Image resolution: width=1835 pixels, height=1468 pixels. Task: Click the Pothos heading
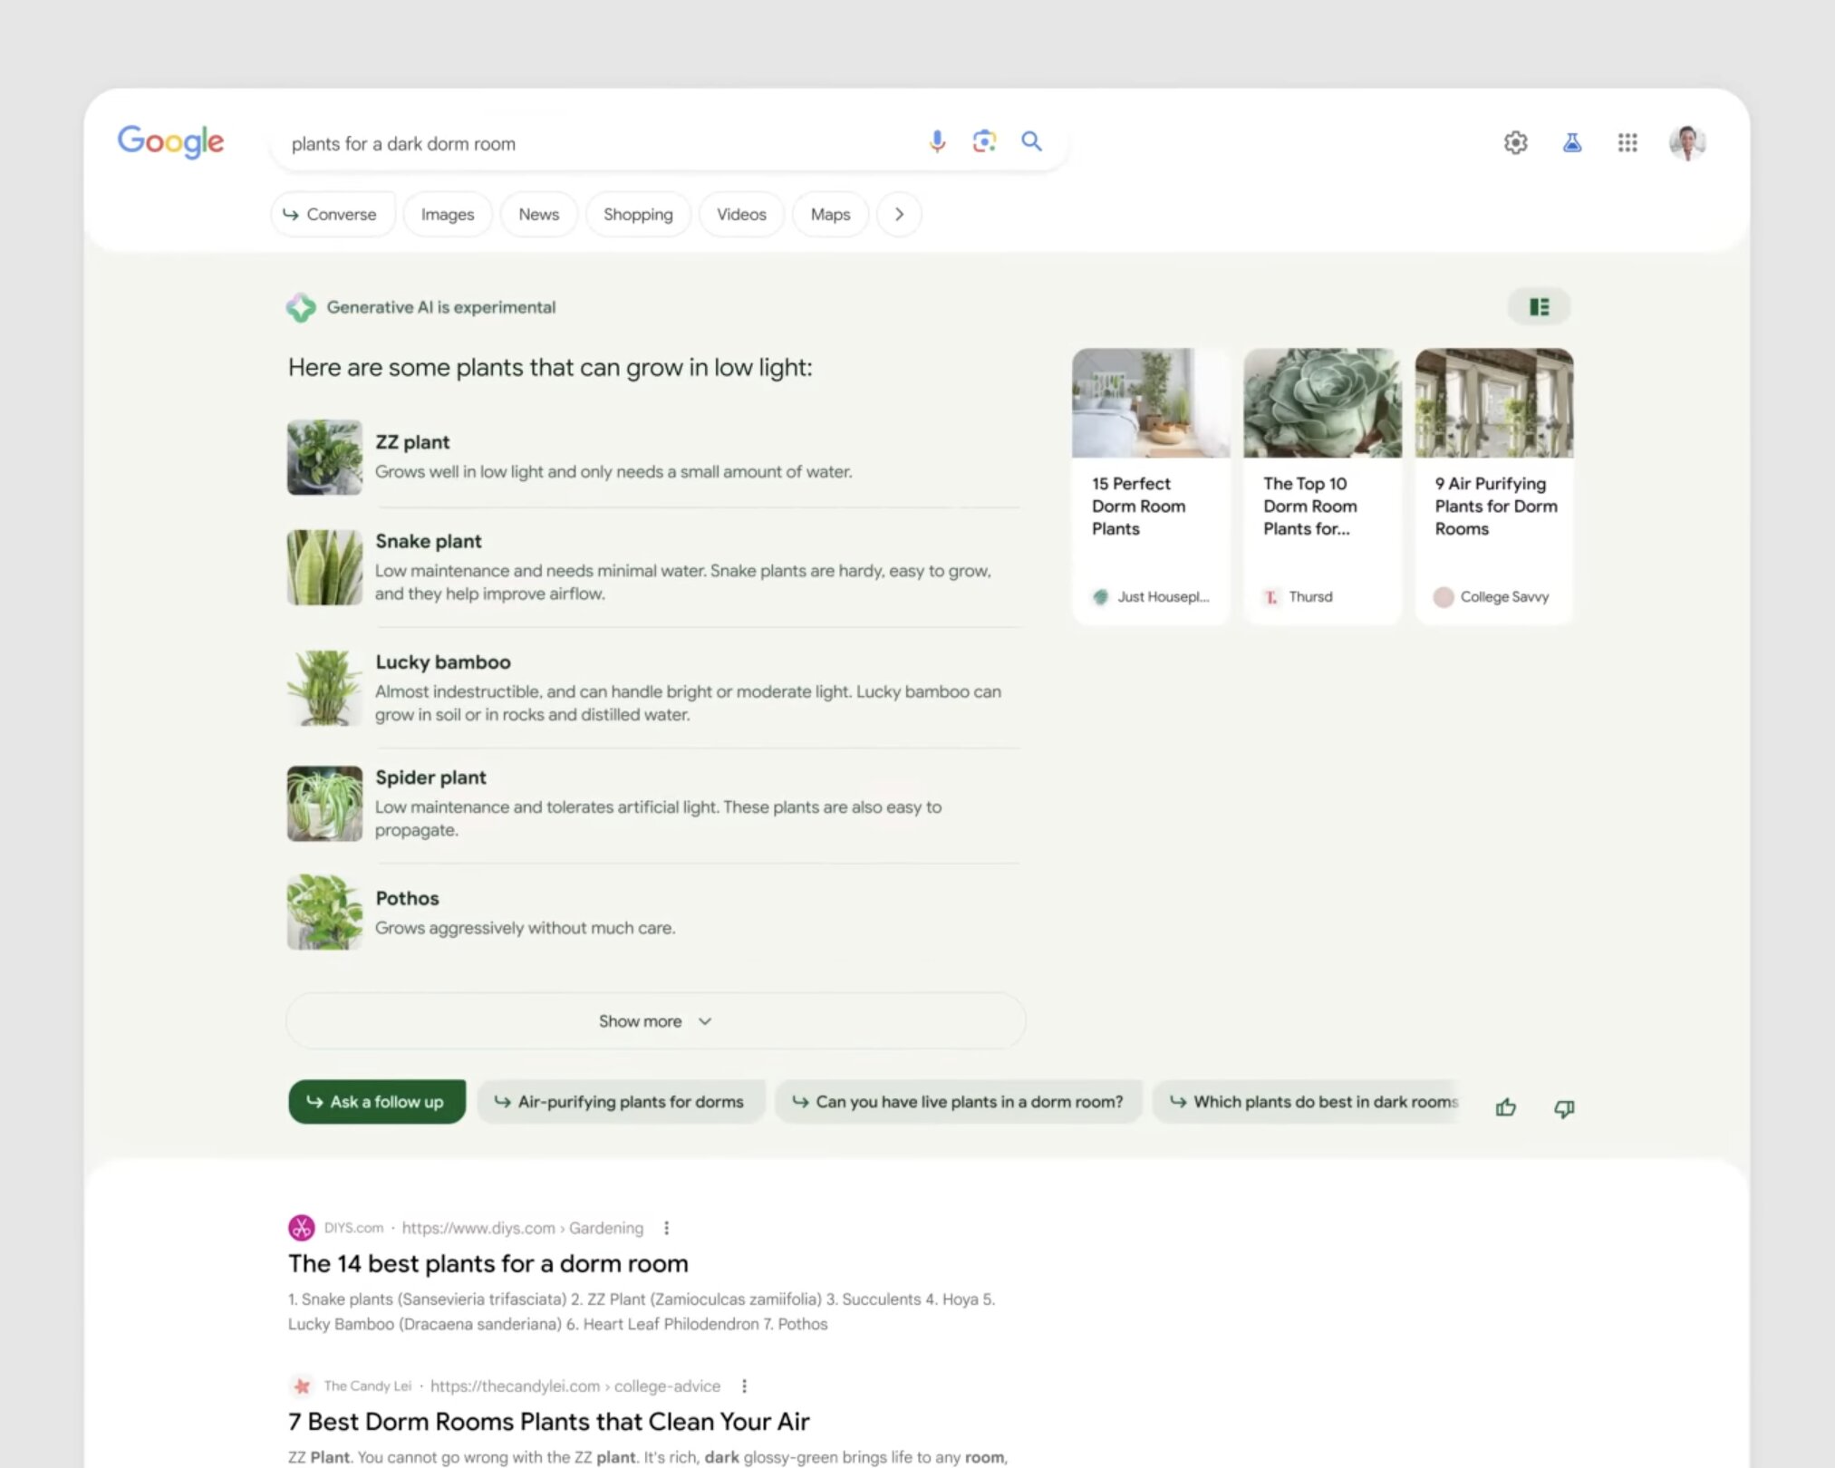(x=407, y=898)
